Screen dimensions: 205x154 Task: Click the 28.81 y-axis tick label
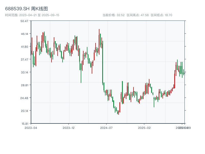tap(24, 85)
